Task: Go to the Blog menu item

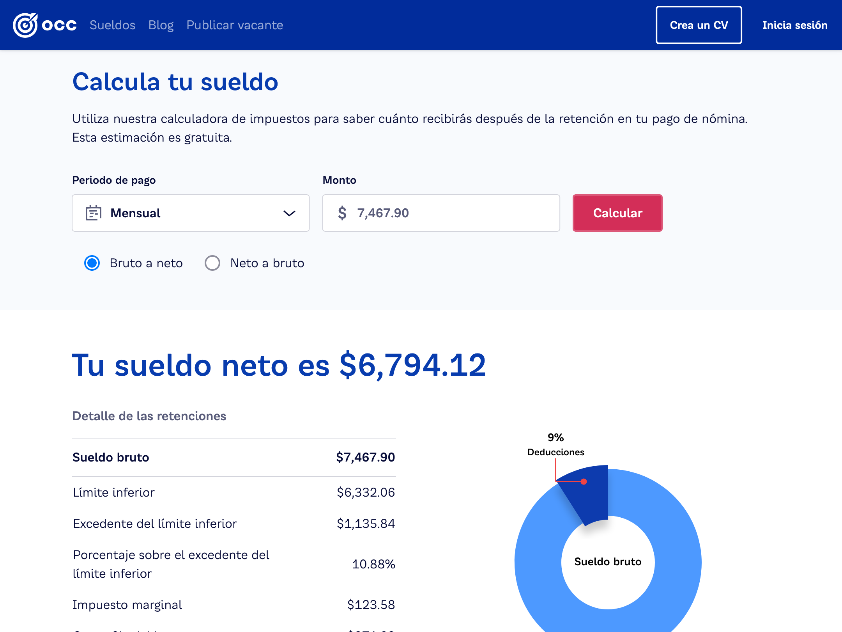Action: click(161, 25)
